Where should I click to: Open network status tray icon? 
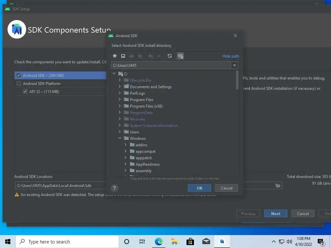tap(282, 242)
